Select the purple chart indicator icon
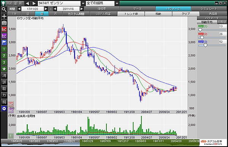This screenshot has width=228, height=147. click(4, 36)
